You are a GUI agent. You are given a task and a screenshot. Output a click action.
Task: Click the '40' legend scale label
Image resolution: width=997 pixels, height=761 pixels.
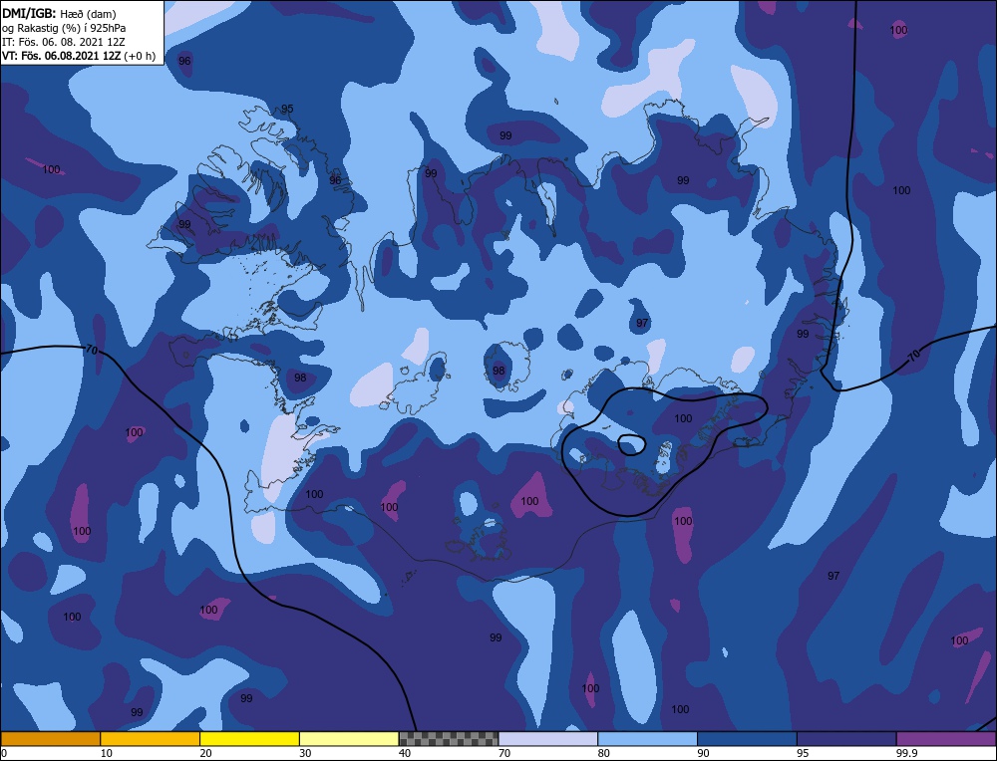[405, 753]
